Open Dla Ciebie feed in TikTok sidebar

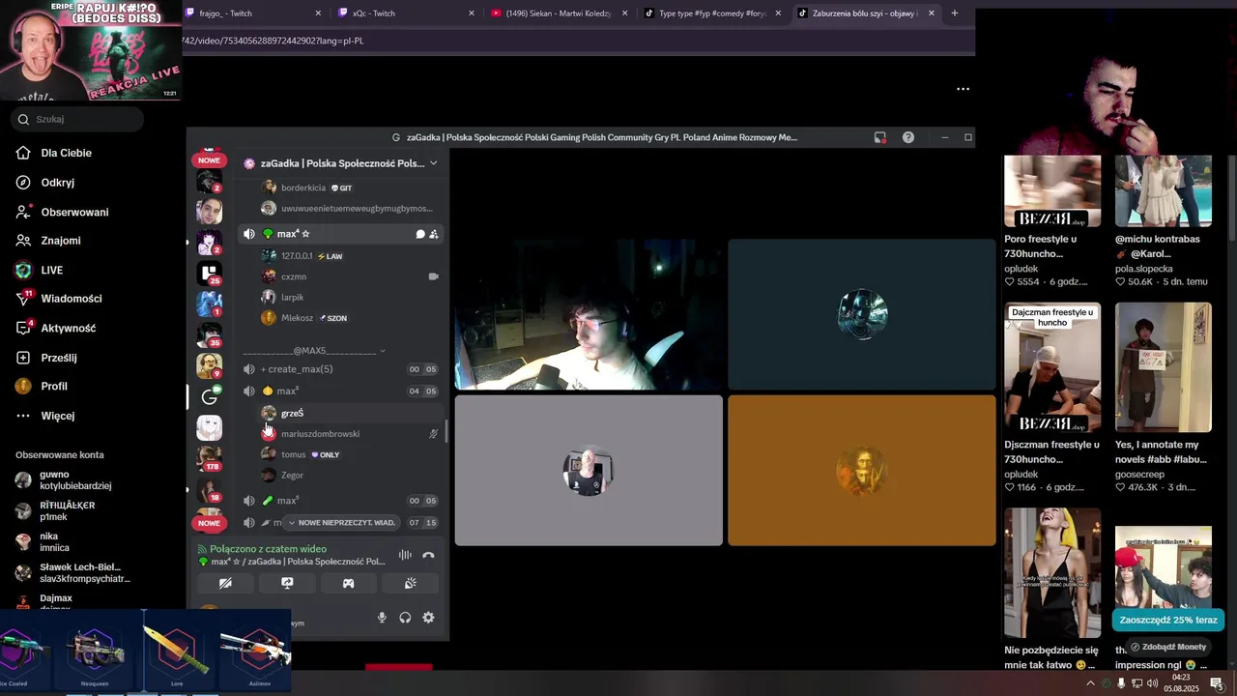click(66, 153)
